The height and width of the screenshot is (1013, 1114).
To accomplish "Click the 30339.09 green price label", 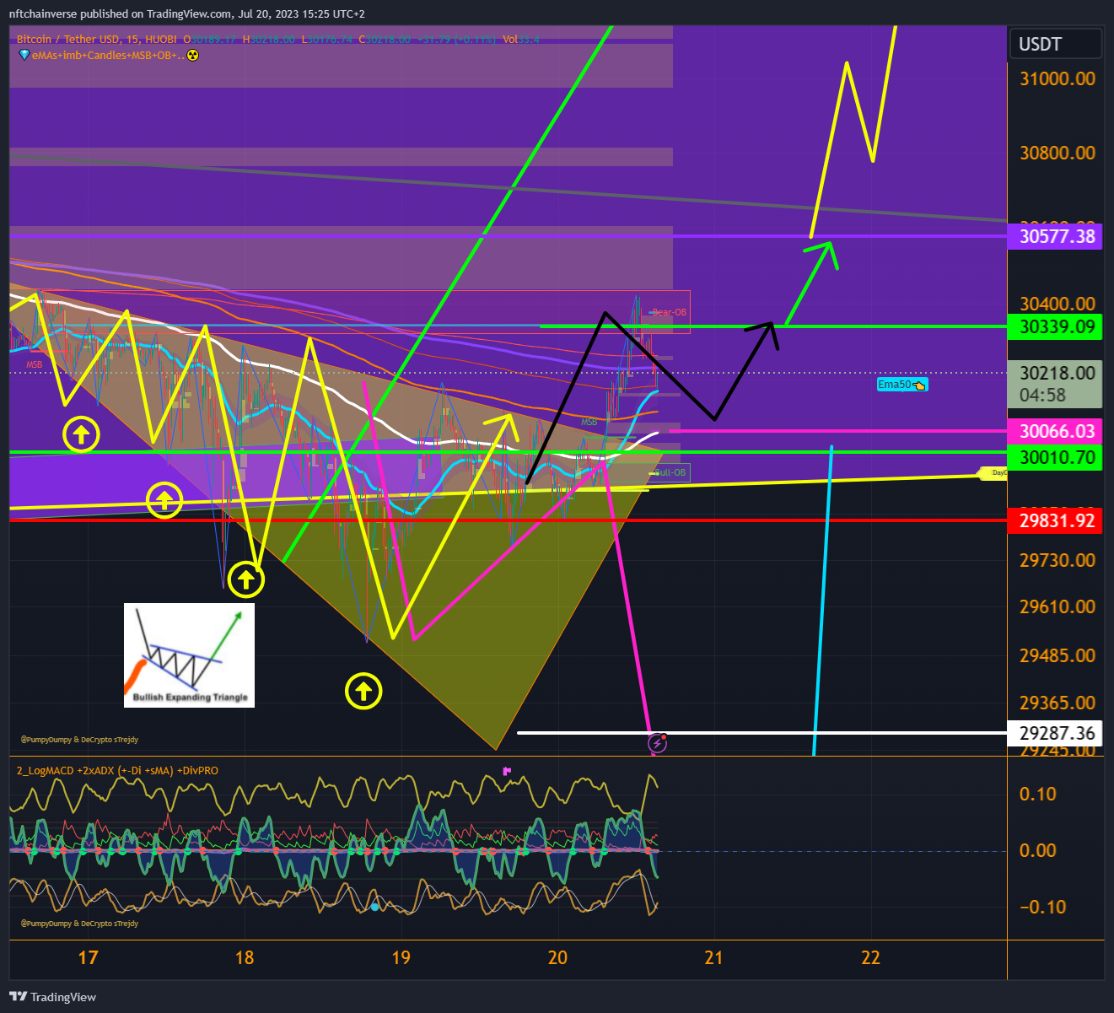I will [x=1056, y=326].
